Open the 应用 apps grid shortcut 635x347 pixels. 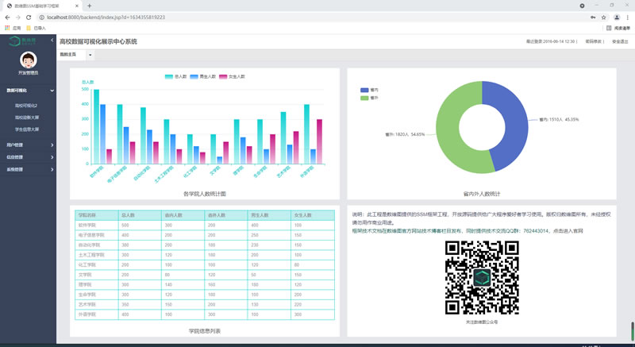[x=13, y=28]
